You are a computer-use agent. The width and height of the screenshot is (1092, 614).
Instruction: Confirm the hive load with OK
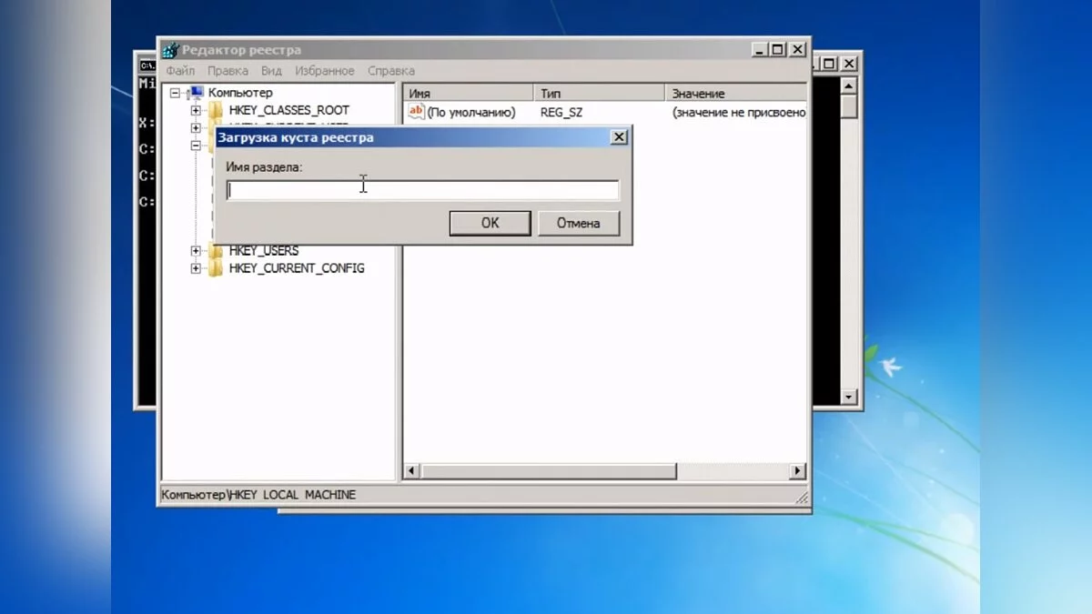(490, 223)
